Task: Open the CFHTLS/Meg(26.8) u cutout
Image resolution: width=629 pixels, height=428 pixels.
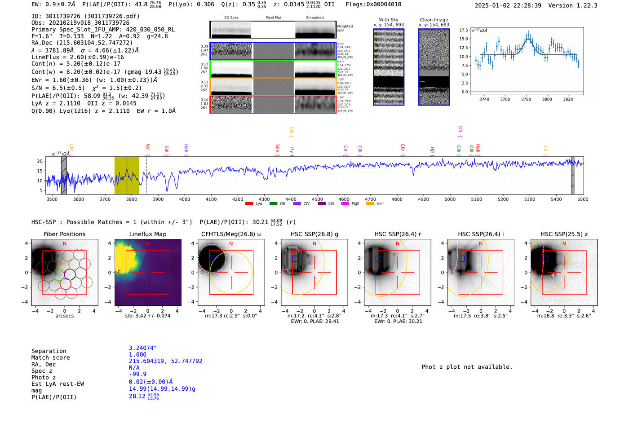Action: coord(231,273)
